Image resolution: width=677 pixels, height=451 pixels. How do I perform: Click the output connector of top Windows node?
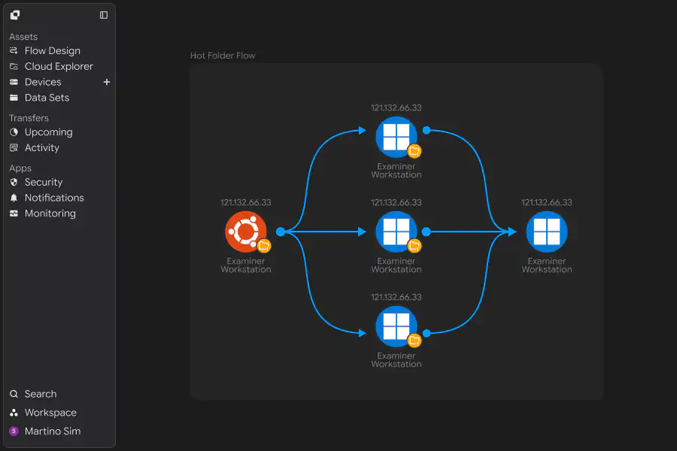coord(427,130)
